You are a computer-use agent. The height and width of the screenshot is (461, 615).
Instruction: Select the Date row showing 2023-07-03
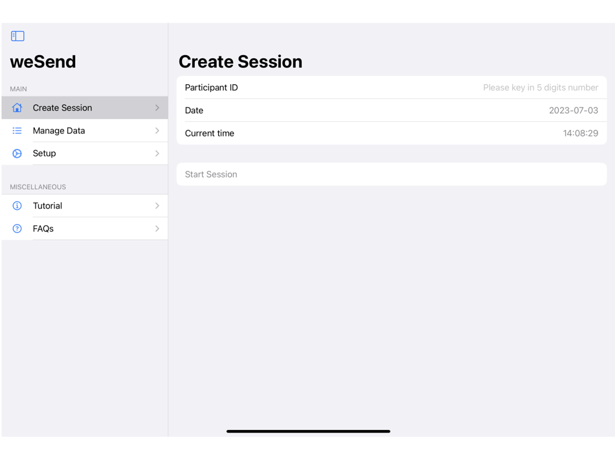pyautogui.click(x=392, y=110)
